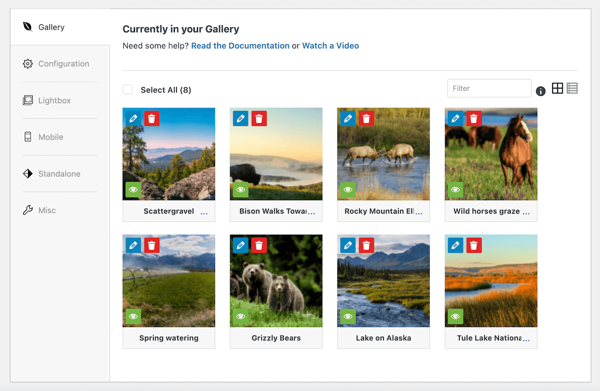Delete the Lake on Alaska image
600x391 pixels.
click(x=367, y=245)
